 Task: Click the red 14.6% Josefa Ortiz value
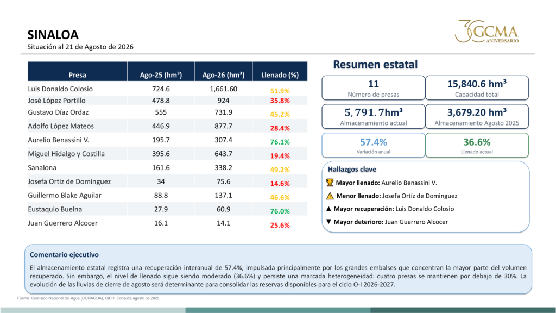[280, 184]
